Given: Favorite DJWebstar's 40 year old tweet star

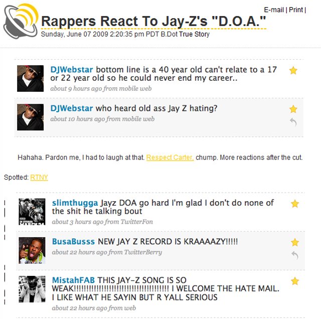Looking at the screenshot, I should tap(293, 70).
